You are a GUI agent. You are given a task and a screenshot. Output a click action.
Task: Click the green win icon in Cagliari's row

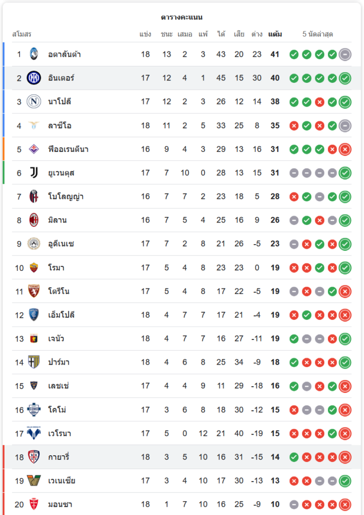(294, 457)
